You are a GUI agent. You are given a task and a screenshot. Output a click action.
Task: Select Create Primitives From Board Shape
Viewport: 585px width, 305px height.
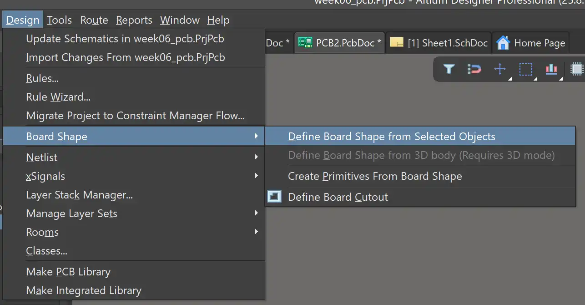point(375,176)
